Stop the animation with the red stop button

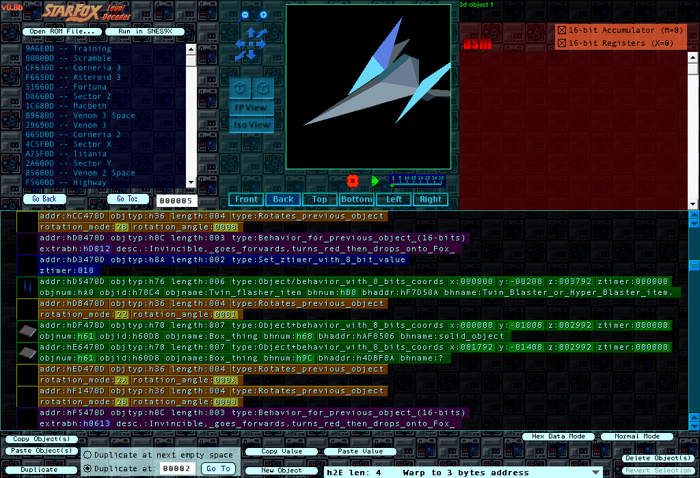353,181
